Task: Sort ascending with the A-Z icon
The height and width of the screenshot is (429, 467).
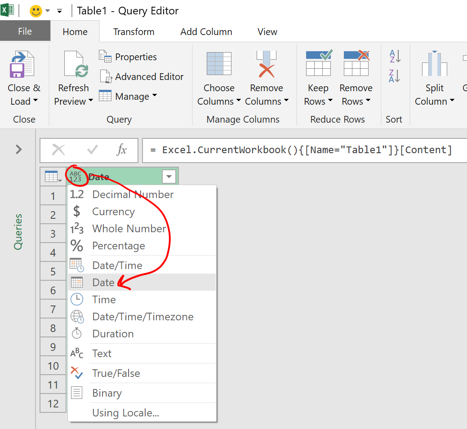Action: tap(394, 57)
